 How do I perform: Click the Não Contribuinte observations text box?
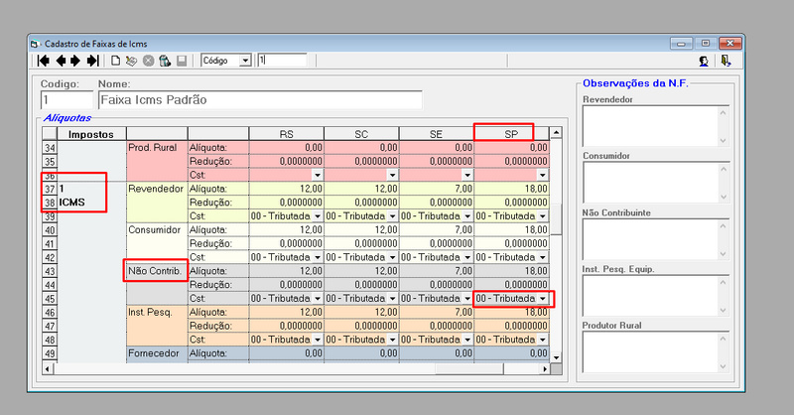click(x=656, y=239)
